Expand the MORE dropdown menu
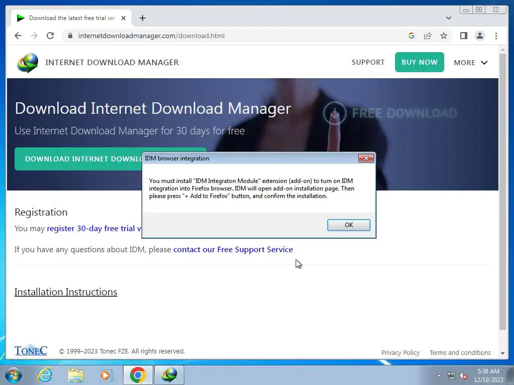514x385 pixels. click(471, 63)
